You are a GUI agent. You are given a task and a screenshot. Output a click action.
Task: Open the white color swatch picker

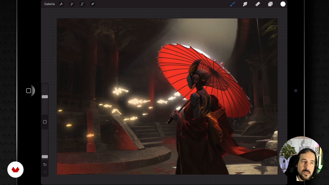pyautogui.click(x=283, y=4)
